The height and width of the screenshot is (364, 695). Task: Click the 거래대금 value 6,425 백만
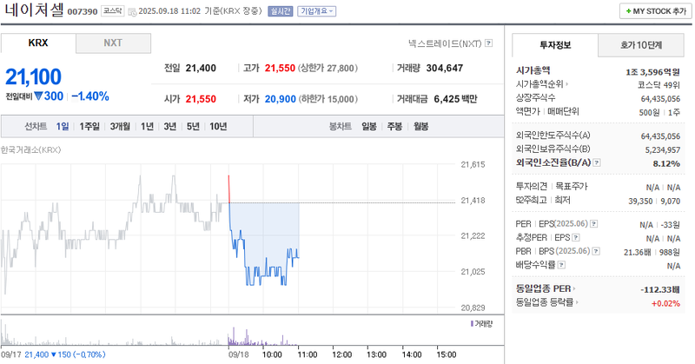(455, 99)
